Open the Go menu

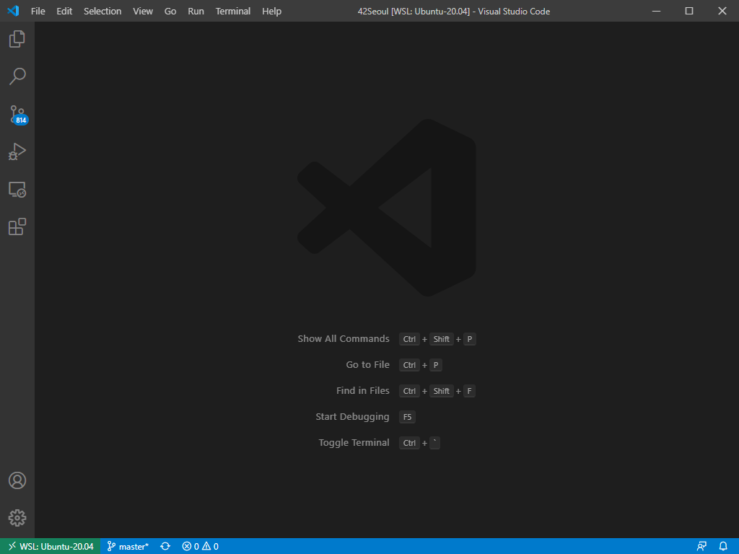point(170,12)
